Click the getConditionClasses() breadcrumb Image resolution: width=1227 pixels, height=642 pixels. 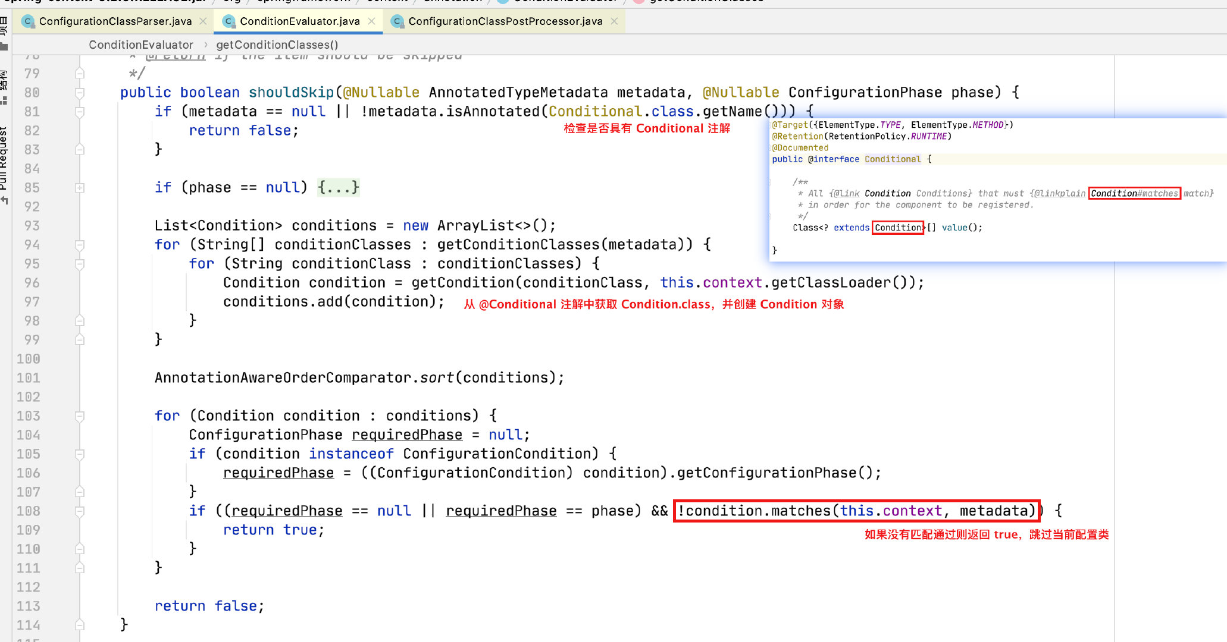click(x=277, y=45)
